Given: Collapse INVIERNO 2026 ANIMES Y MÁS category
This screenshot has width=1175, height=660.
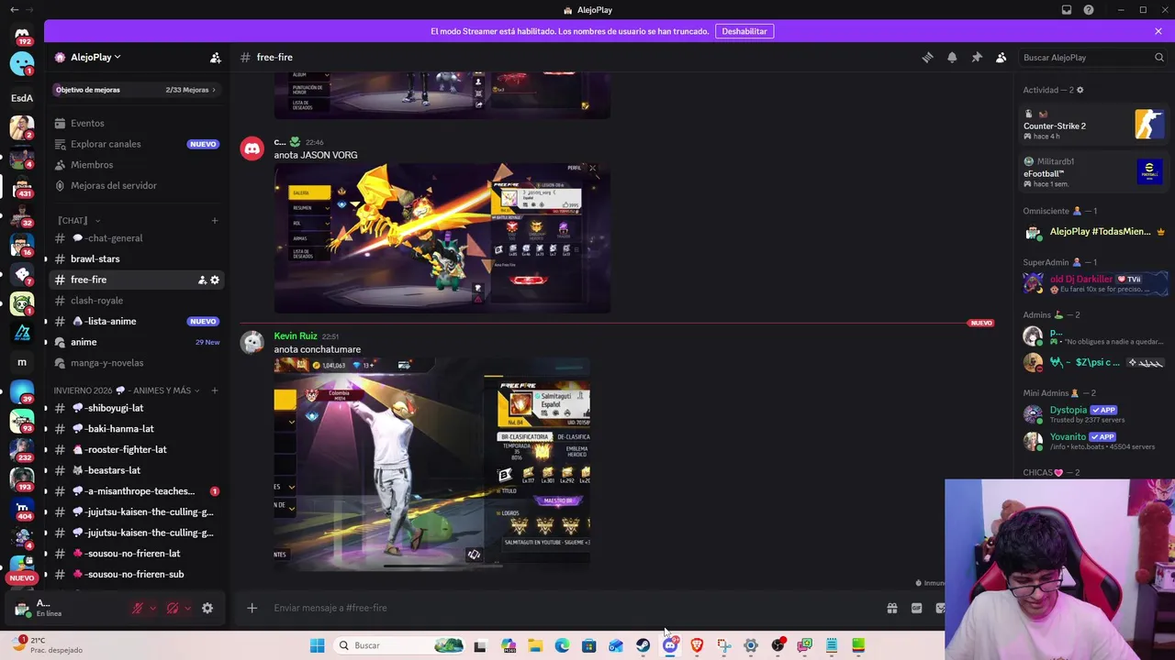Looking at the screenshot, I should (126, 390).
